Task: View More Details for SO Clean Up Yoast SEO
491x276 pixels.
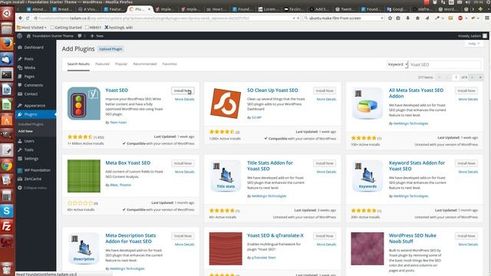Action: tap(326, 99)
